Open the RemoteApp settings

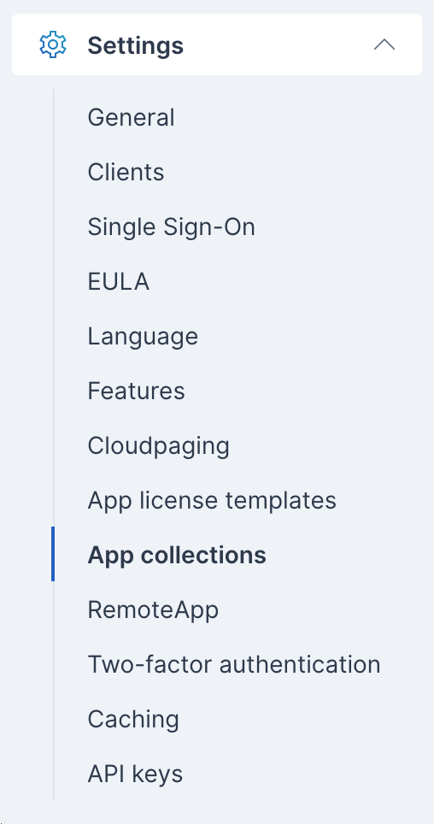[x=153, y=609]
